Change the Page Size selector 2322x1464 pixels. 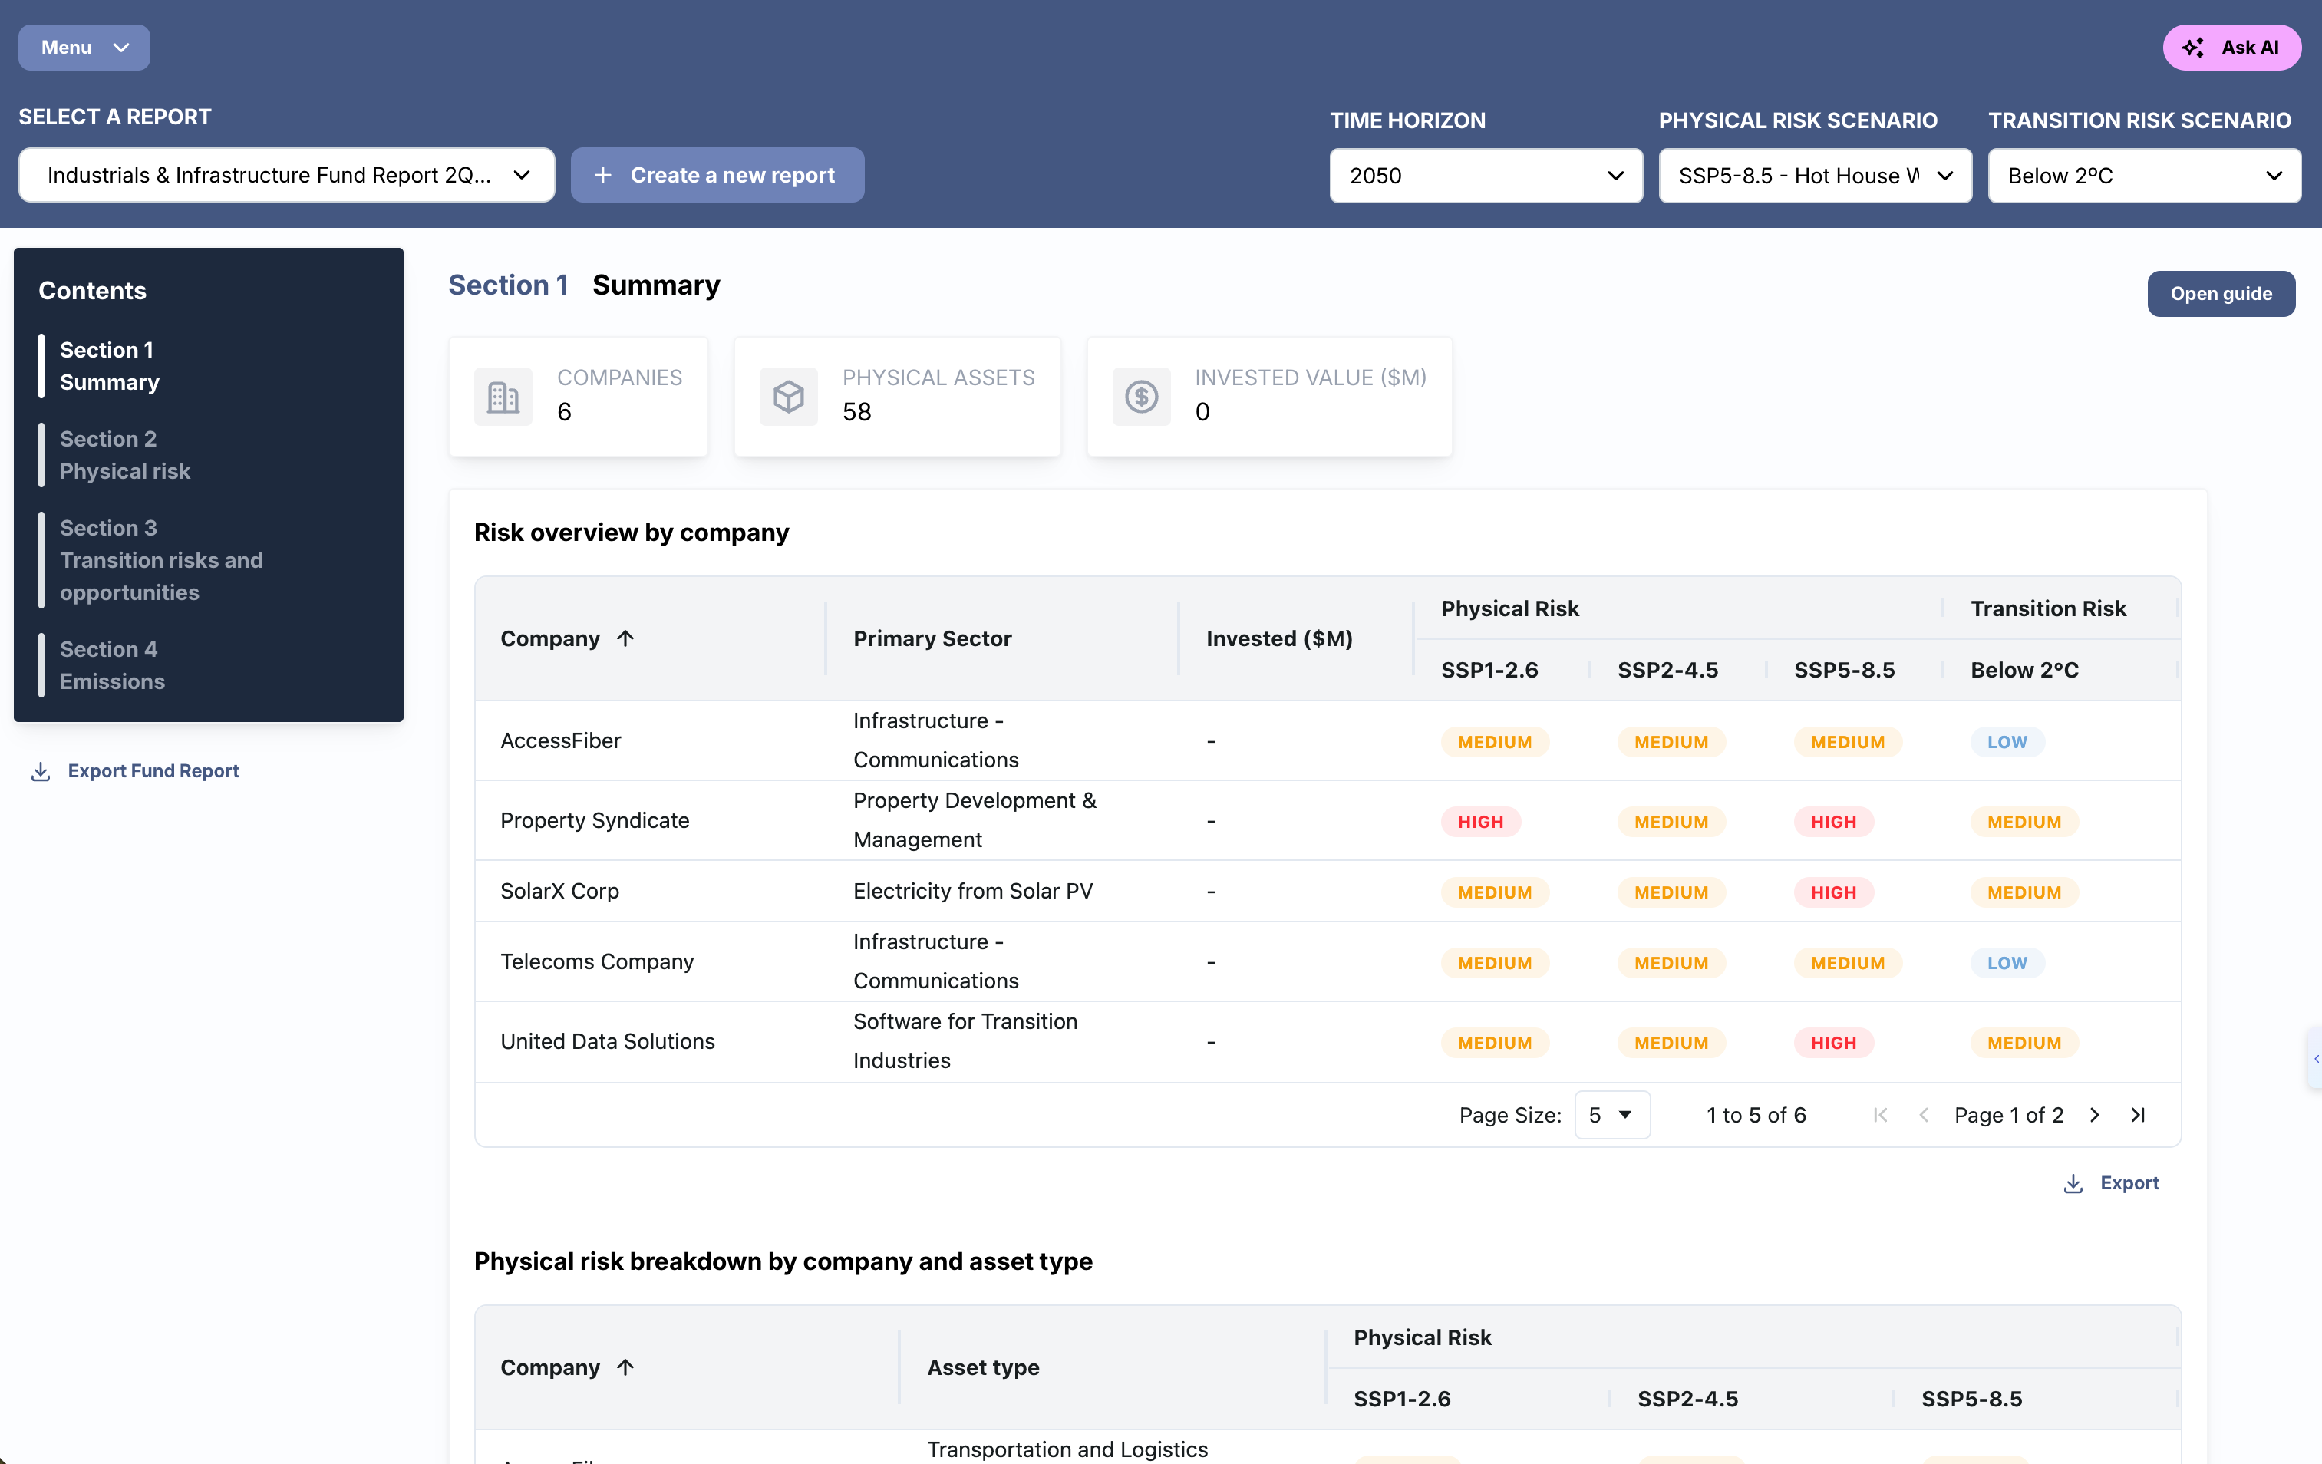click(1611, 1115)
